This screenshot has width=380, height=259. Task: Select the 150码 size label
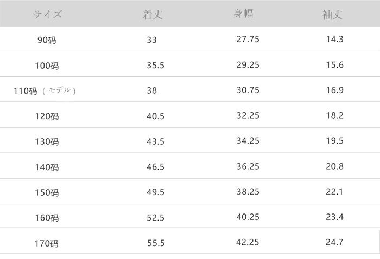click(46, 193)
